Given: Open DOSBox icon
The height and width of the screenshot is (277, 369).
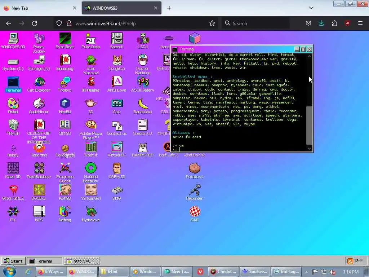Looking at the screenshot, I should (x=39, y=192).
